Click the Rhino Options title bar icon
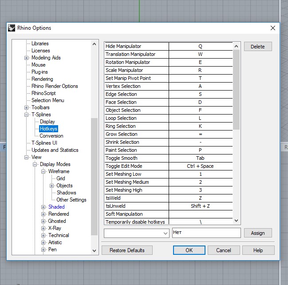The image size is (288, 285). (12, 28)
